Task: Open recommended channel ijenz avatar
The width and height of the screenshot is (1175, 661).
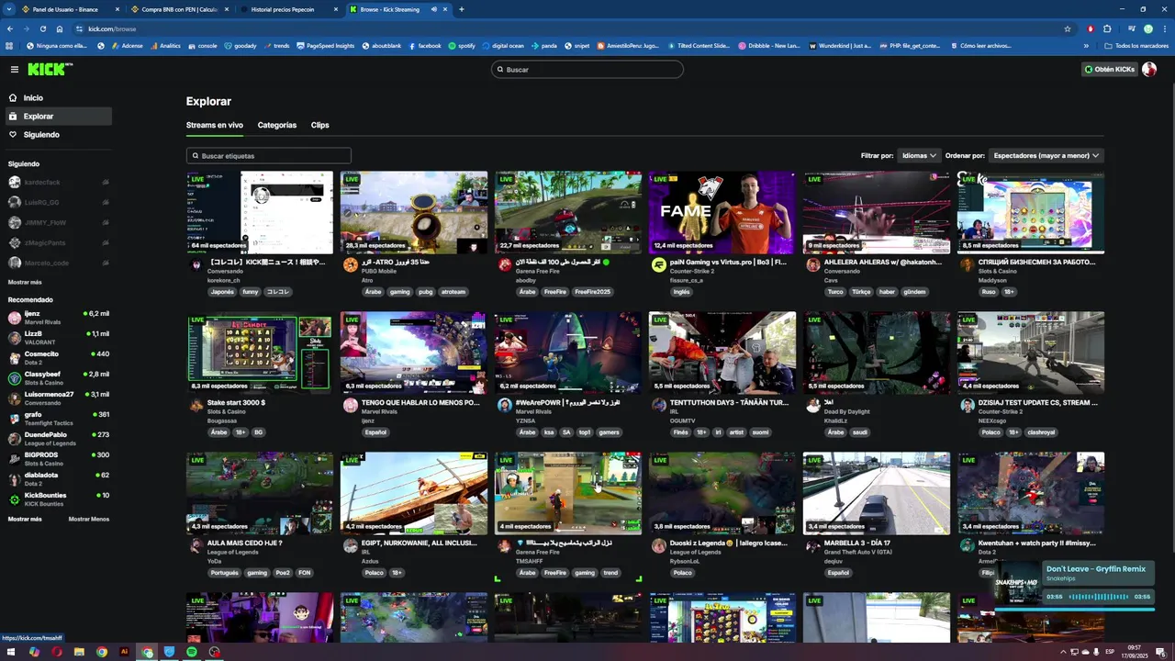Action: 15,318
